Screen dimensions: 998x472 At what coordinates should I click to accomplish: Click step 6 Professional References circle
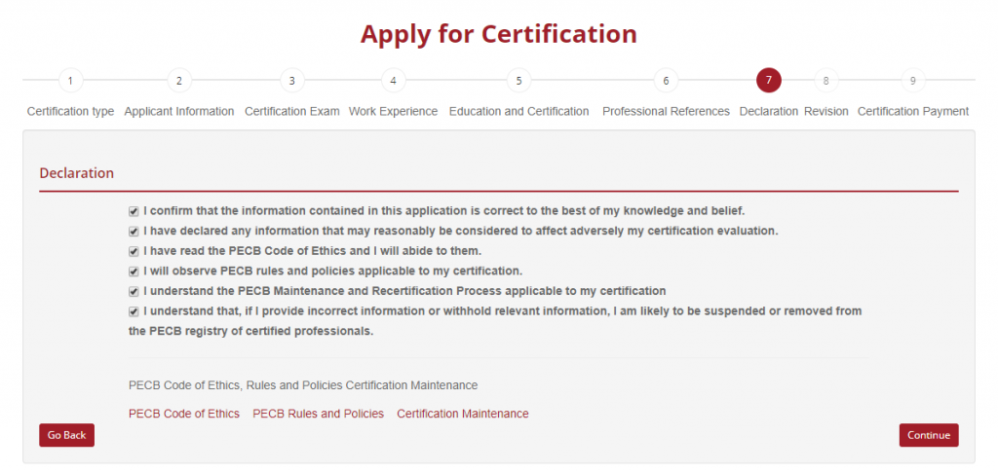click(666, 81)
